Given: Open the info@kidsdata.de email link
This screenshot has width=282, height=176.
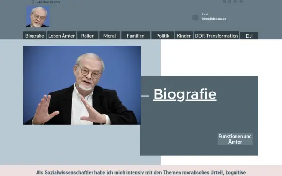Looking at the screenshot, I should coord(214,19).
